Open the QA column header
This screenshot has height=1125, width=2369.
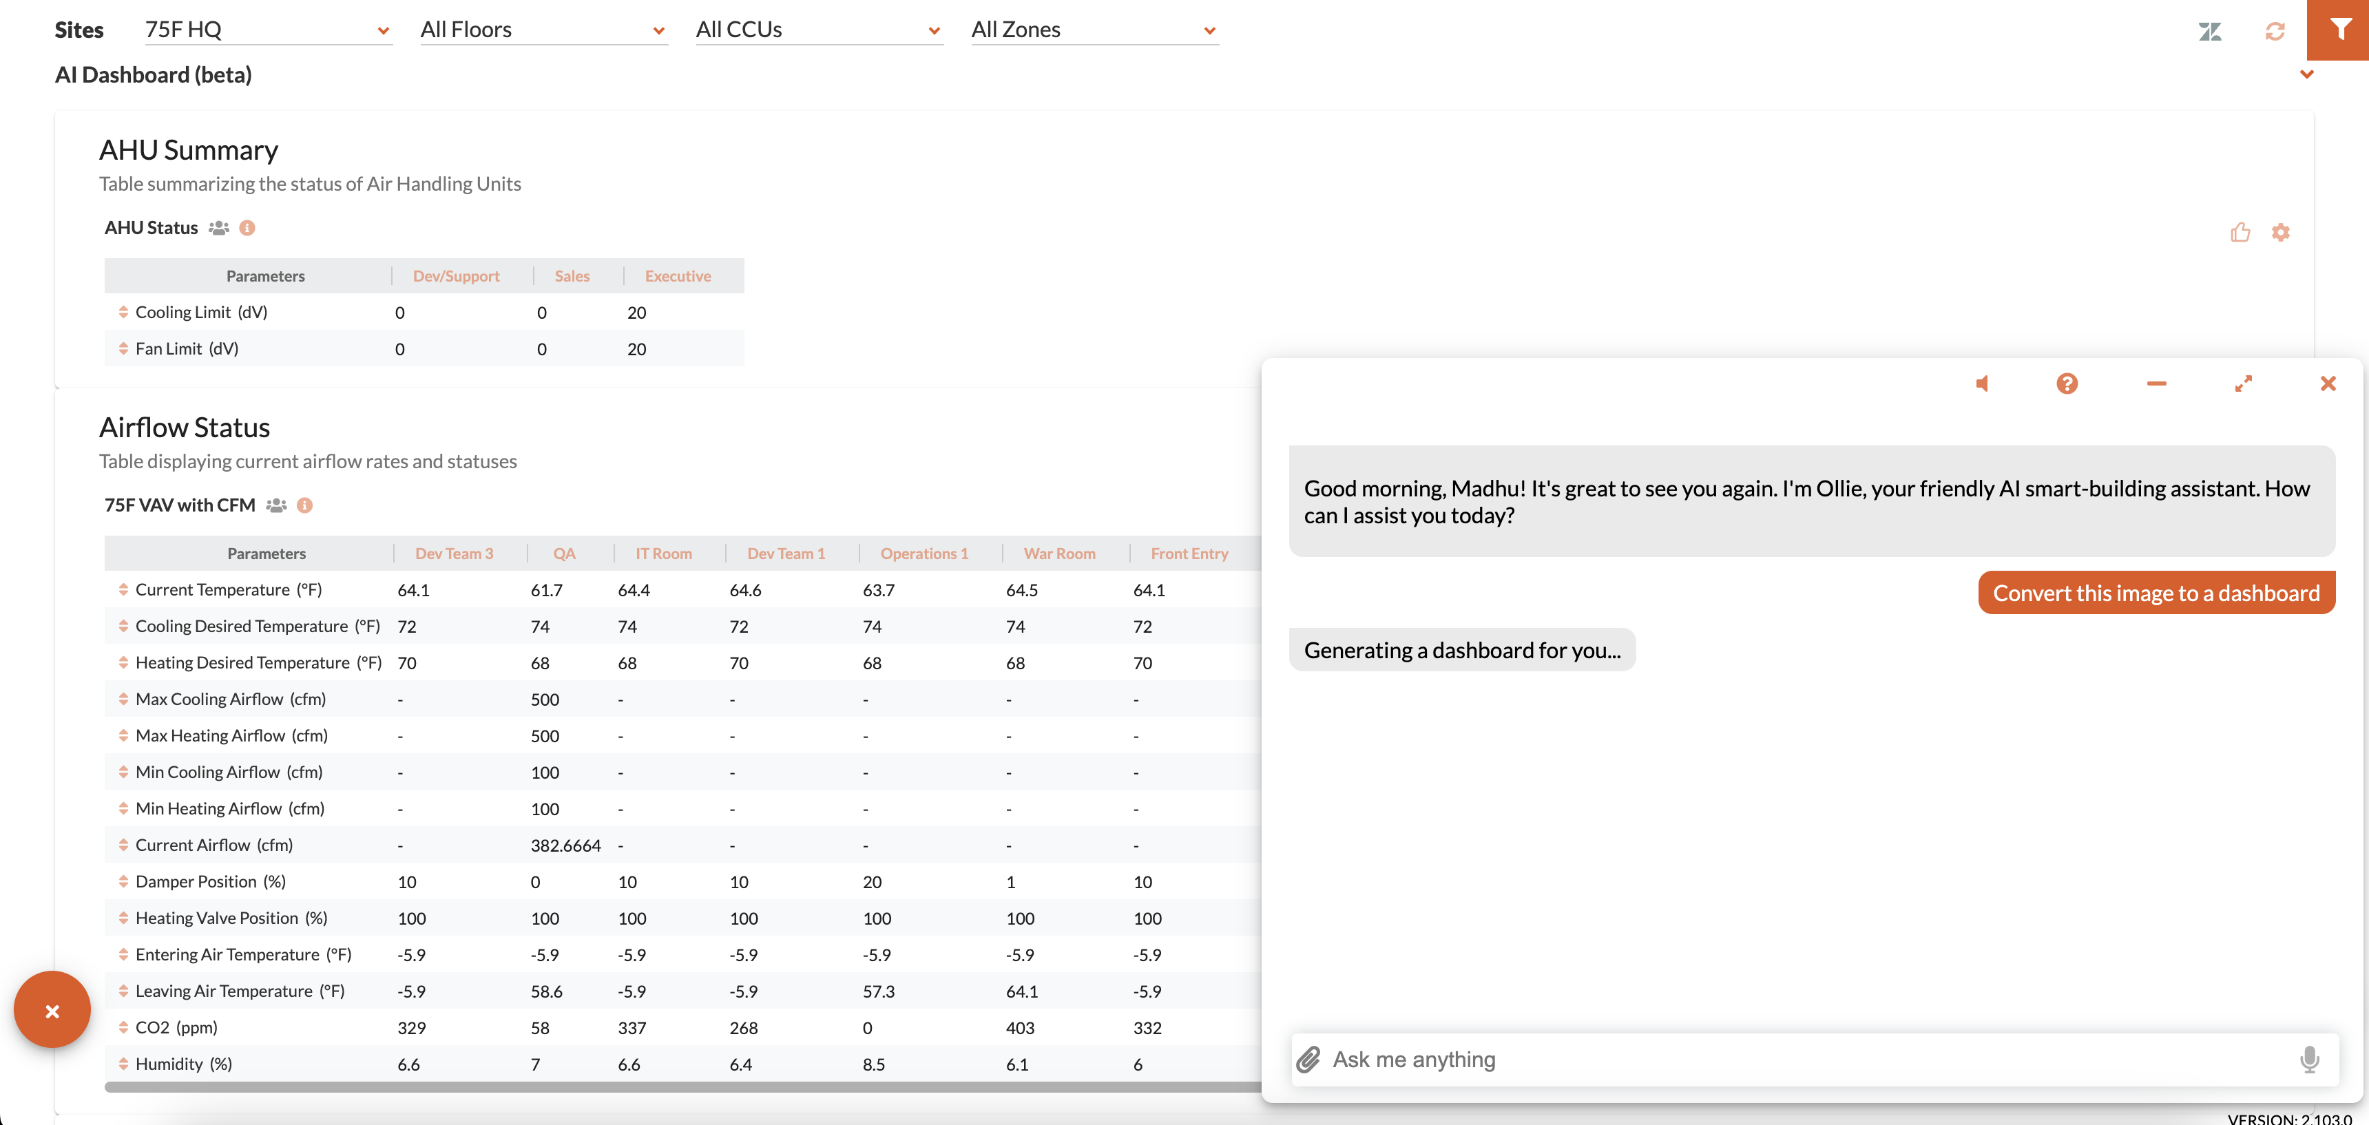tap(564, 554)
